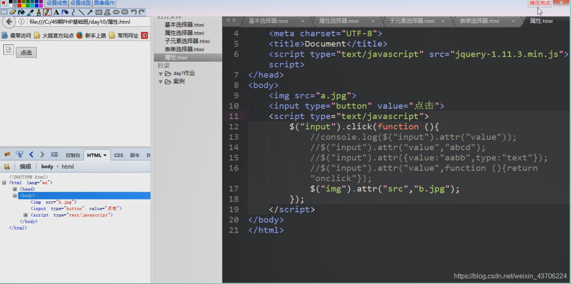Click the foreground/background color indicator
Viewport: 571px width, 284px height.
(x=4, y=3)
